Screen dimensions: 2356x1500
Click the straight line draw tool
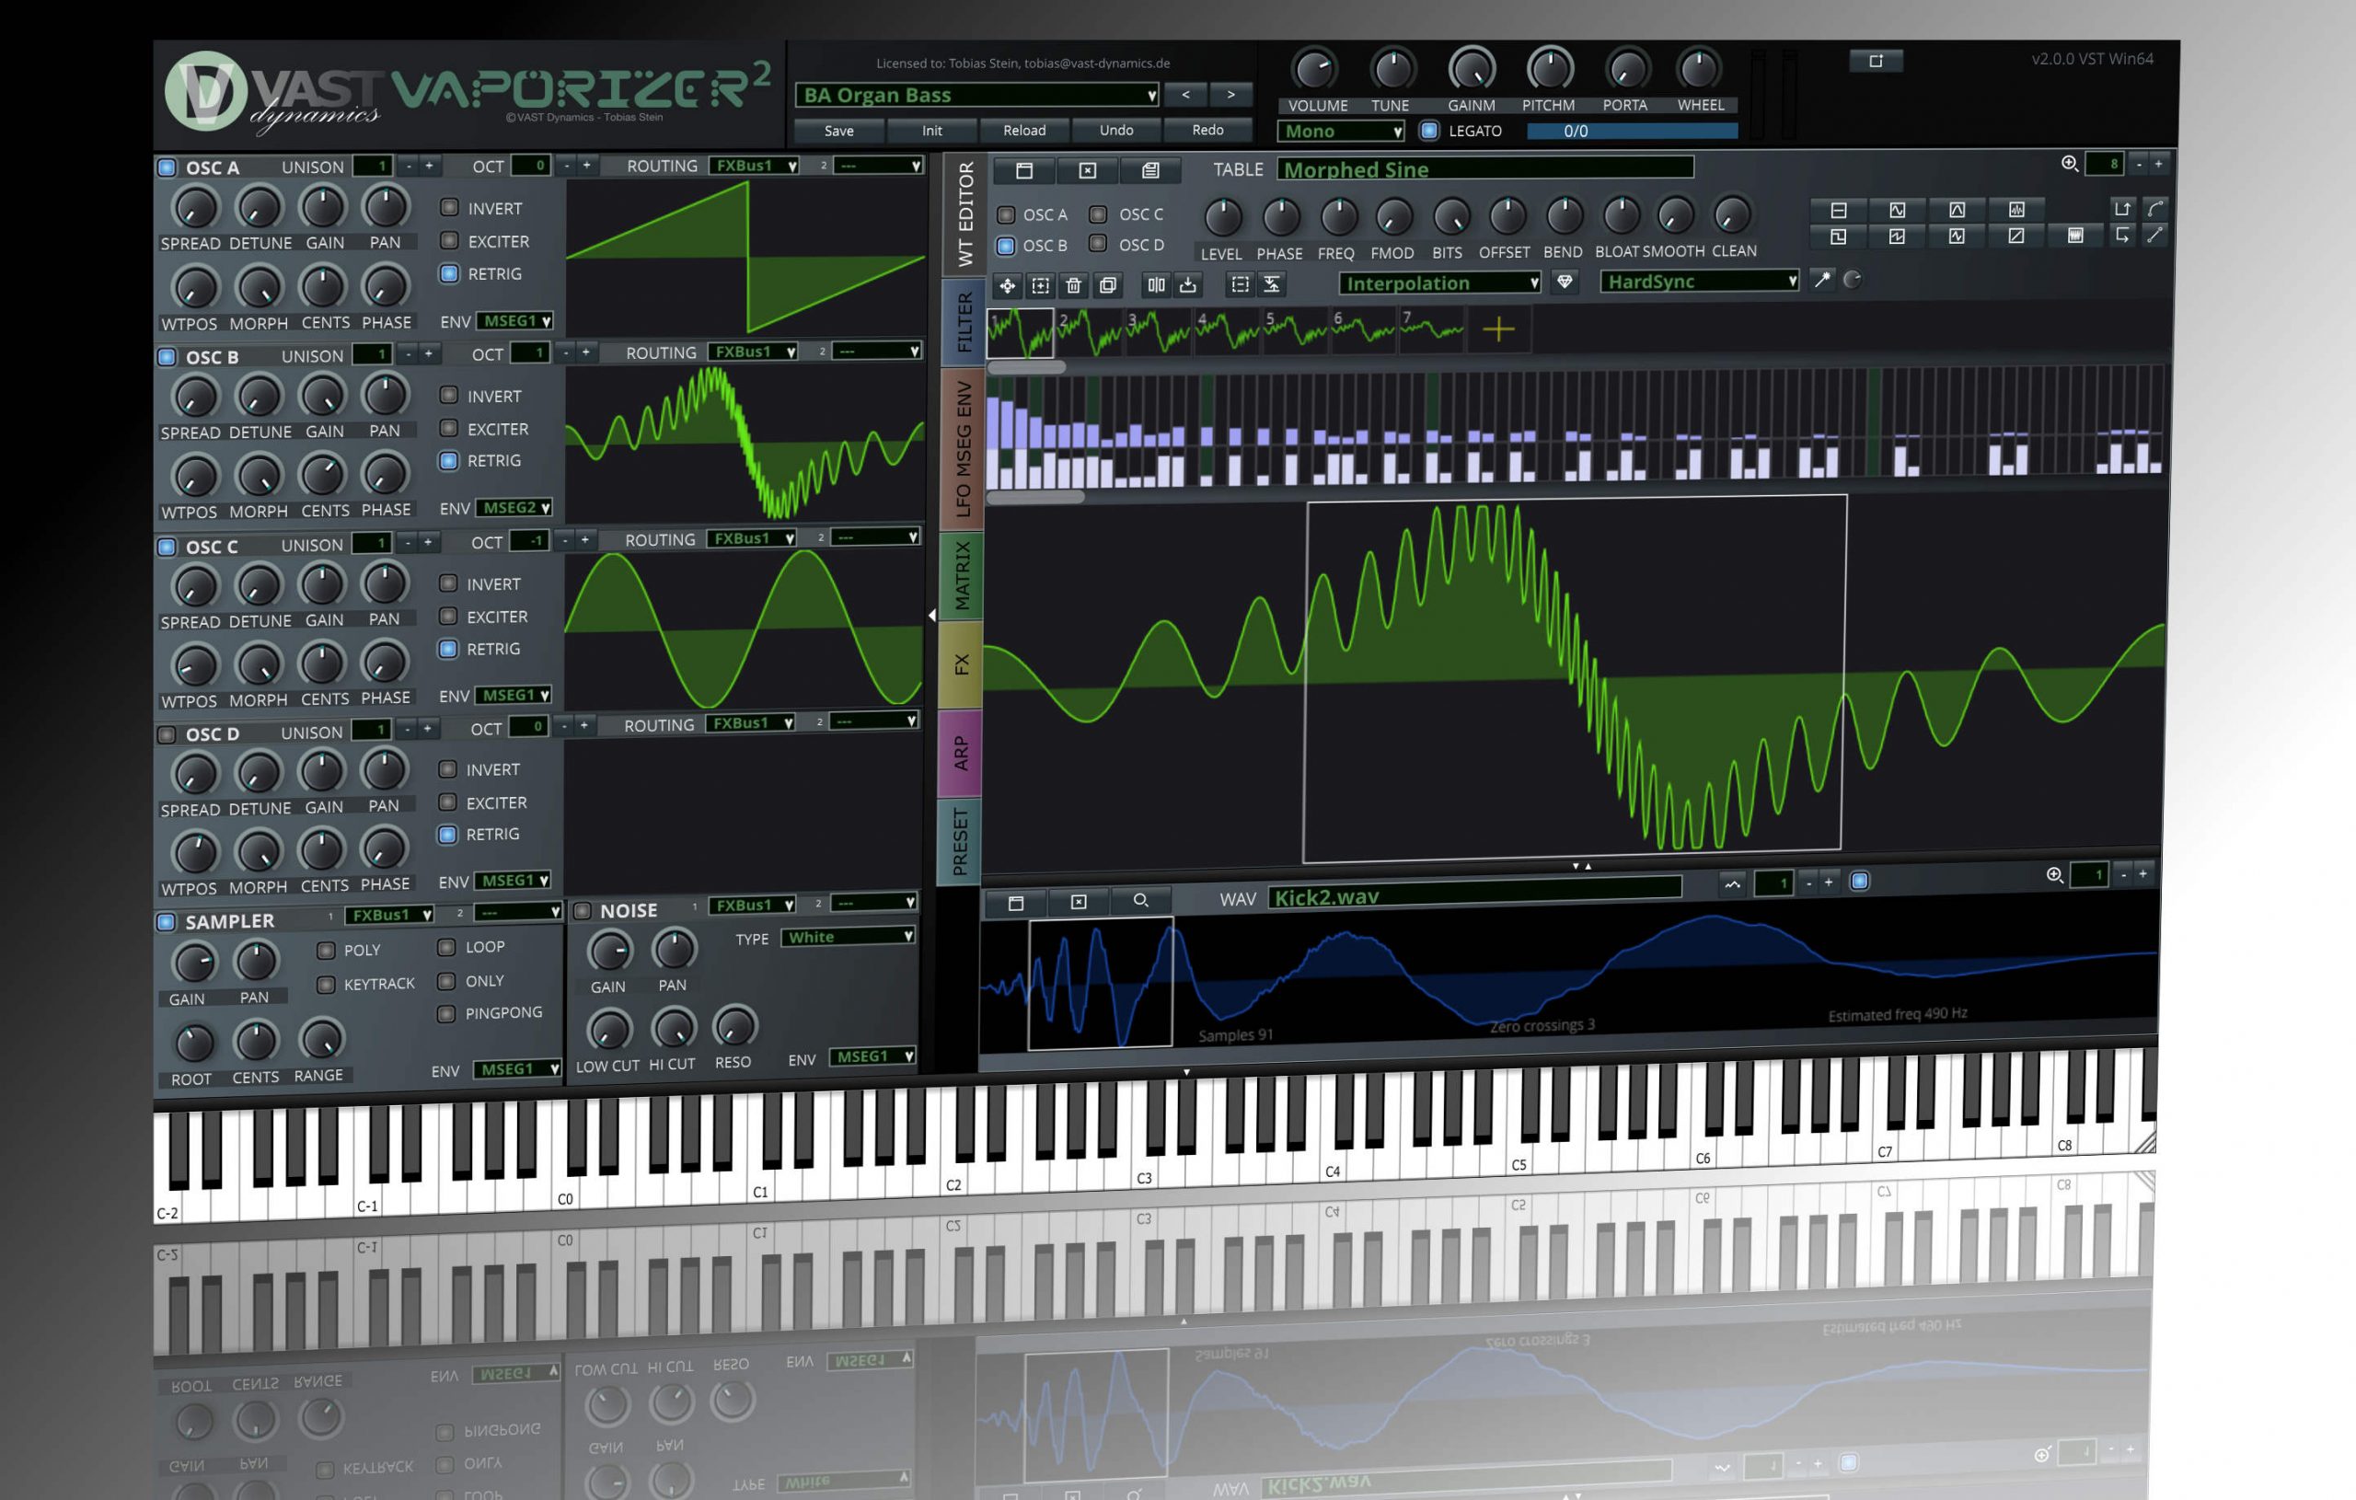[x=2155, y=235]
